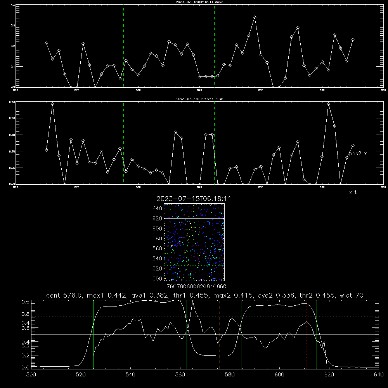Click the image panel y-axis label 640
Image resolution: width=388 pixels, height=388 pixels.
click(x=158, y=209)
